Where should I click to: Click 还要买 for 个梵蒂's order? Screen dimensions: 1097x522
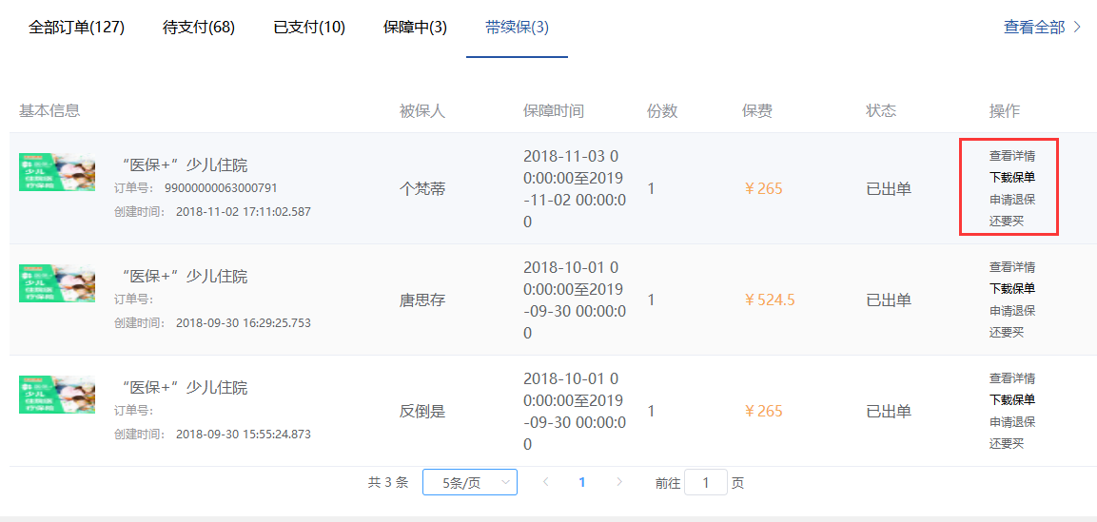(x=1007, y=222)
